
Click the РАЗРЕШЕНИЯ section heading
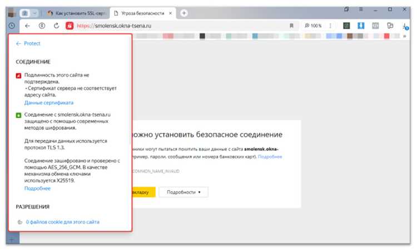pyautogui.click(x=33, y=207)
